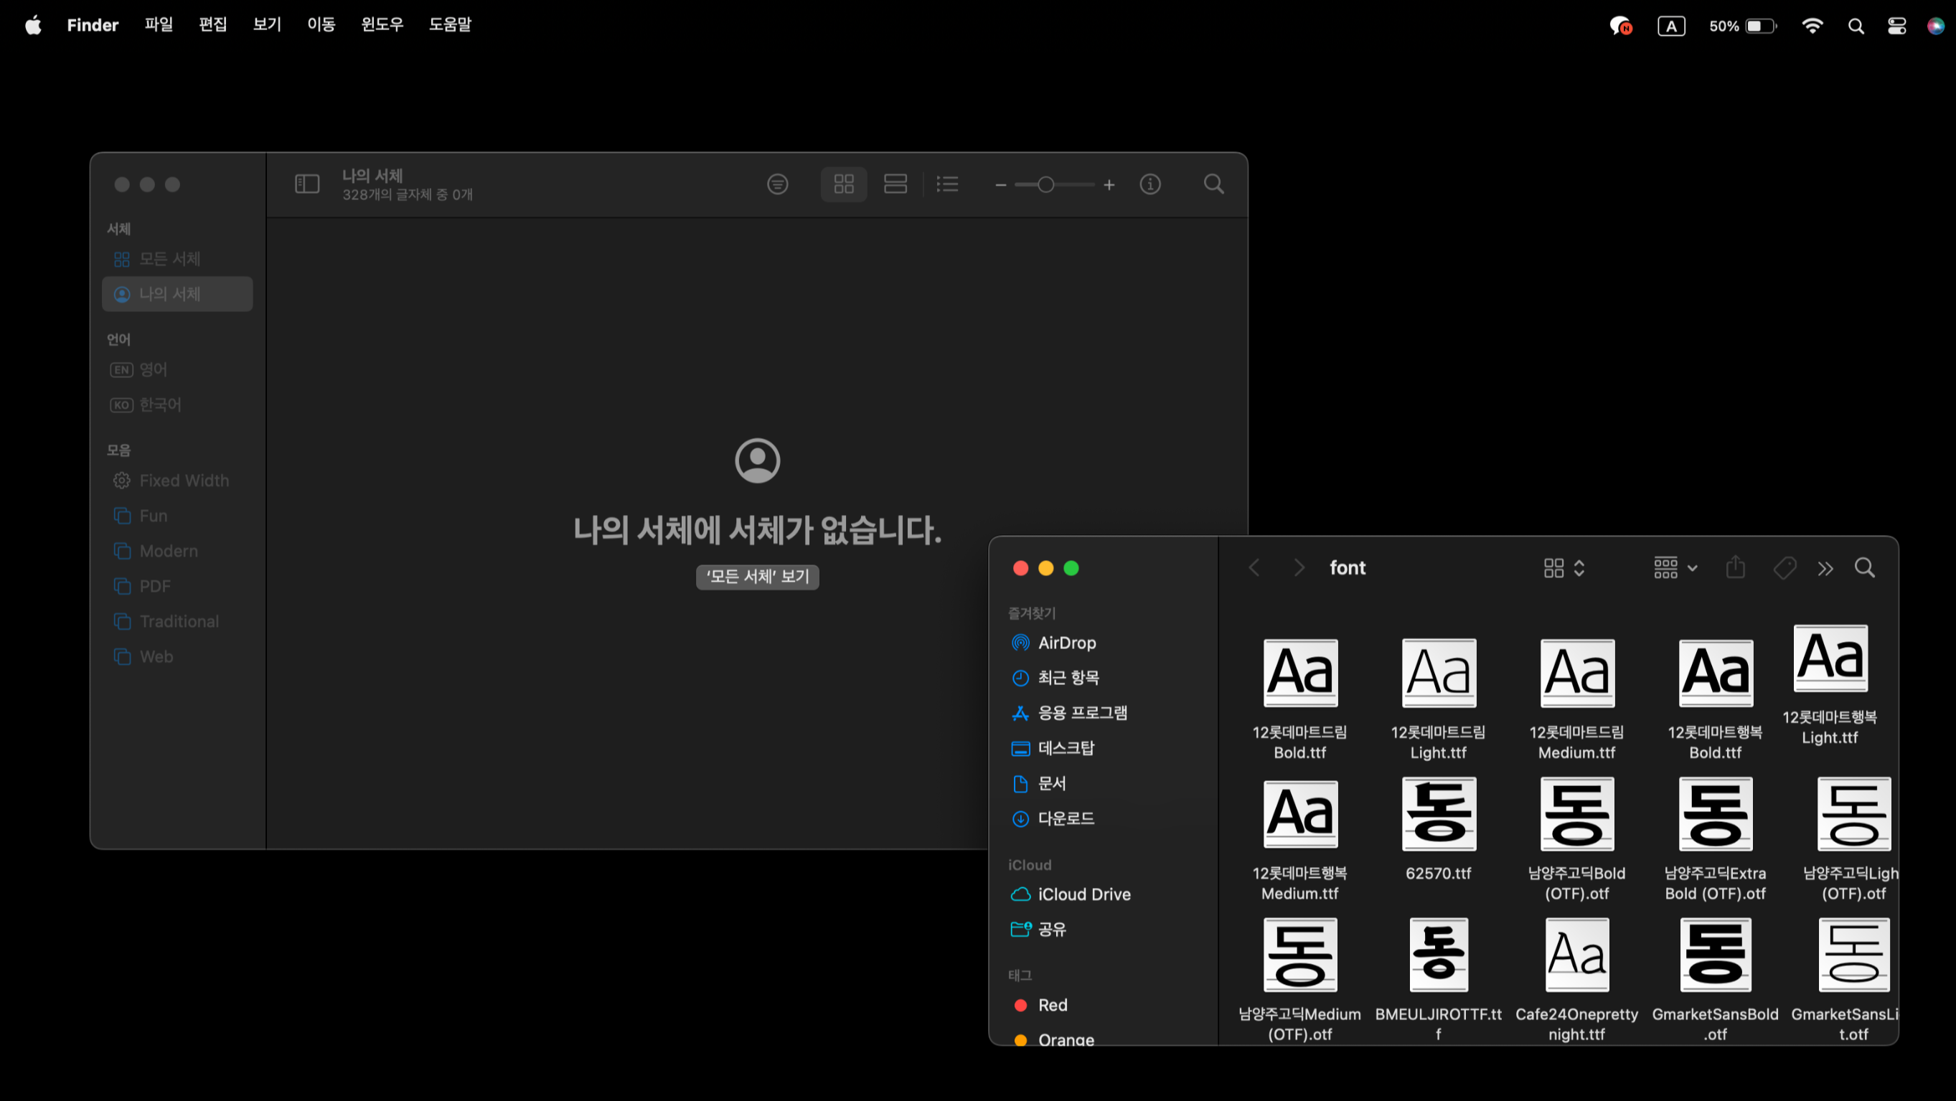Select 12롯데마트드림Medium.ttf font file
Image resolution: width=1956 pixels, height=1101 pixels.
click(x=1577, y=673)
